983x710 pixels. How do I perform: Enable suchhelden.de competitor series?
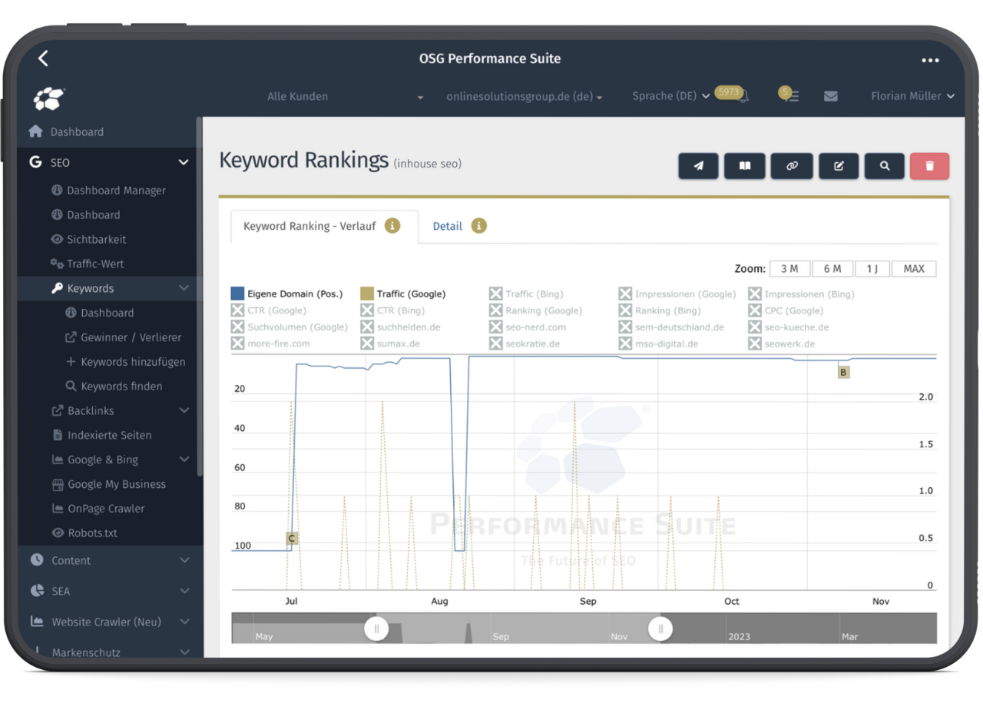(399, 327)
